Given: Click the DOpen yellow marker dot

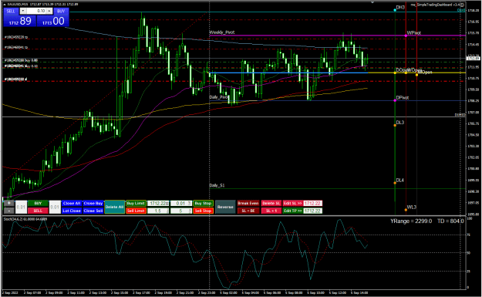Looking at the screenshot, I should (x=395, y=73).
